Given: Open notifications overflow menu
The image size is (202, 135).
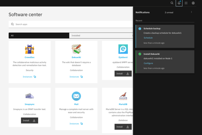Looking at the screenshot, I should pos(191,12).
